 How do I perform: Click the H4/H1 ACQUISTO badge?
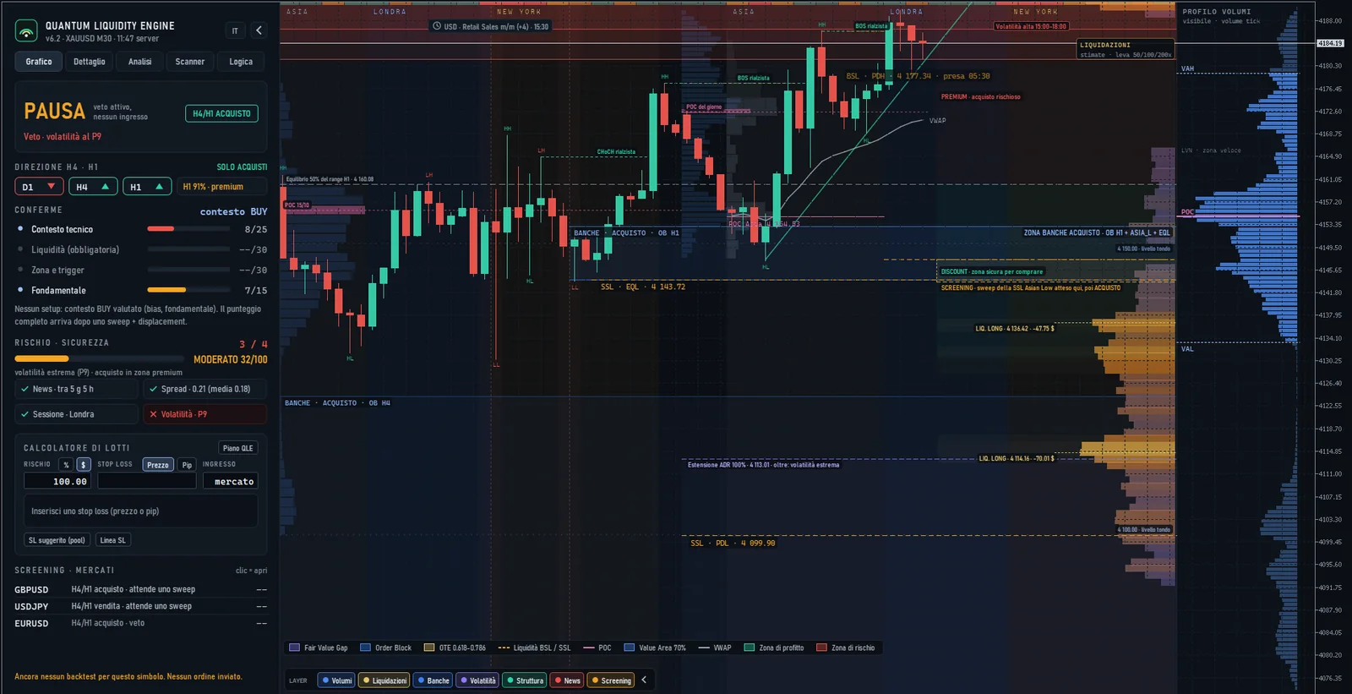click(221, 113)
